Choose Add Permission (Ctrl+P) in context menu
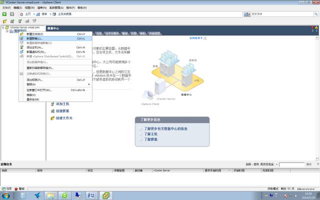The height and width of the screenshot is (200, 320). pyautogui.click(x=55, y=80)
